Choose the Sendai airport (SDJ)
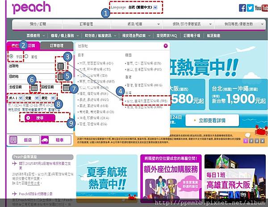This screenshot has height=207, width=268. [92, 76]
